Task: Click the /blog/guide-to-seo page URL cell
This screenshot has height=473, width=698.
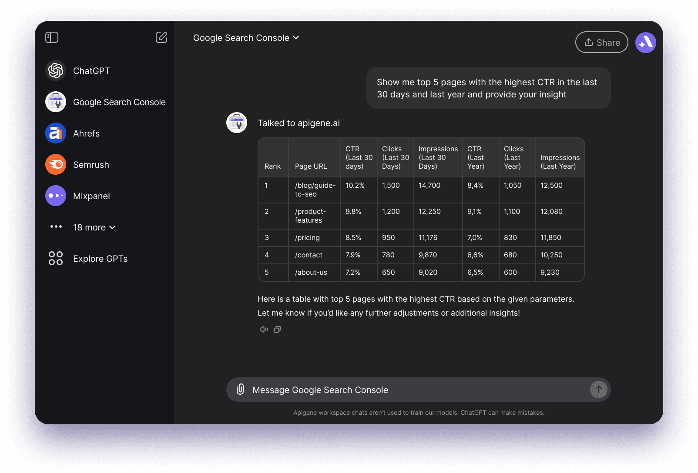Action: tap(315, 190)
